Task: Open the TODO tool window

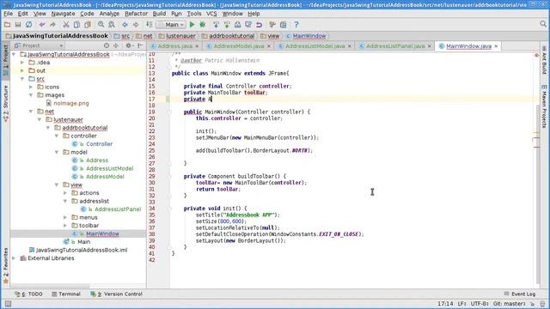Action: pyautogui.click(x=28, y=294)
